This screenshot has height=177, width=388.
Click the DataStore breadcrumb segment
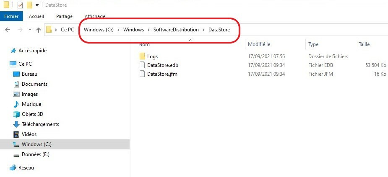click(x=219, y=30)
